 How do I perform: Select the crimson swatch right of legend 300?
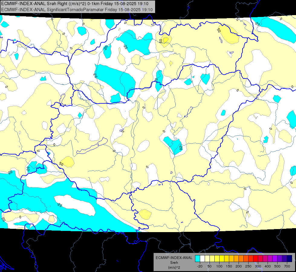pos(261,258)
